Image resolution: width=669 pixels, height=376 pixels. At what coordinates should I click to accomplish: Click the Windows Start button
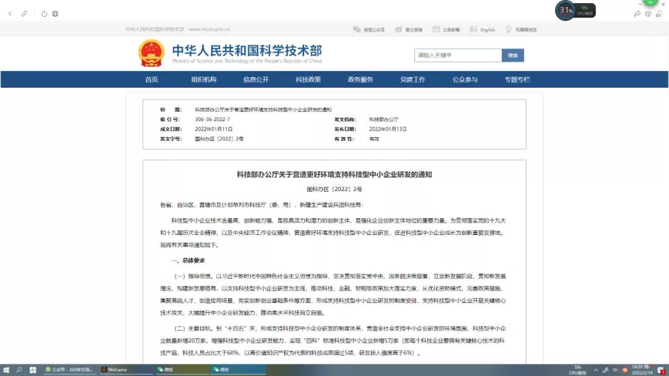click(x=6, y=370)
